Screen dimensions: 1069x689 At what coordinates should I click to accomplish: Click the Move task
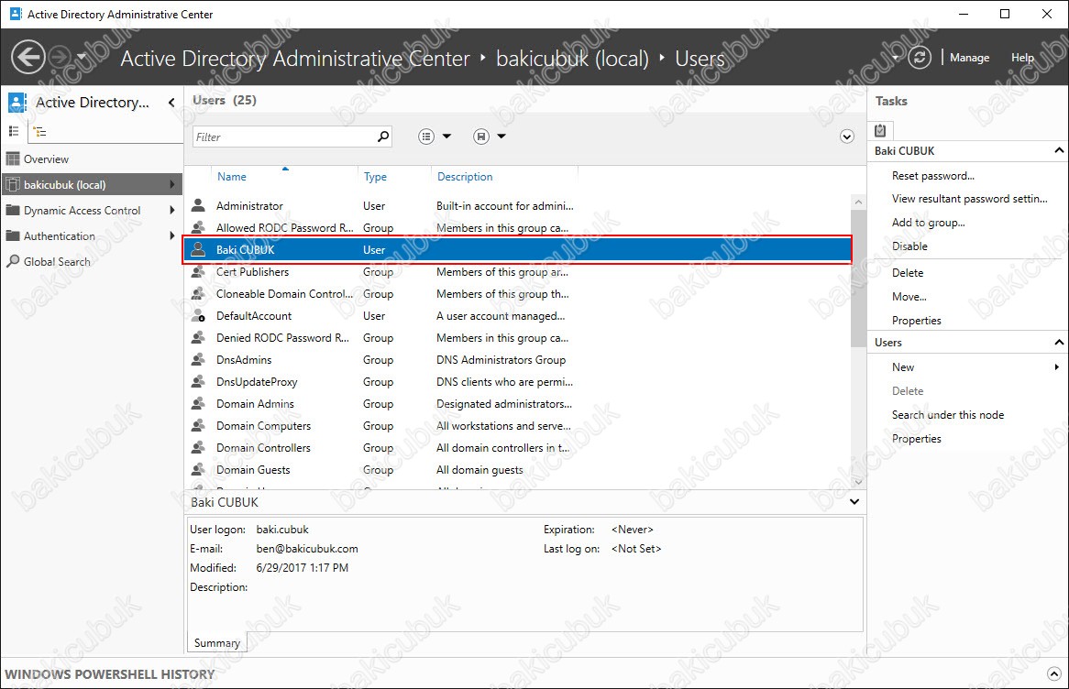point(909,297)
